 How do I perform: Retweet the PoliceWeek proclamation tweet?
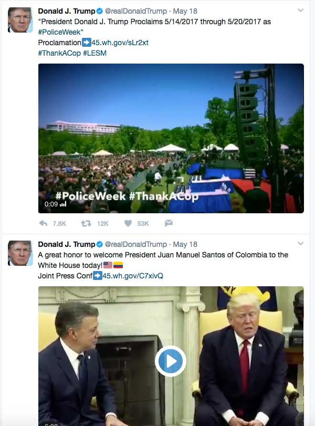pyautogui.click(x=86, y=223)
